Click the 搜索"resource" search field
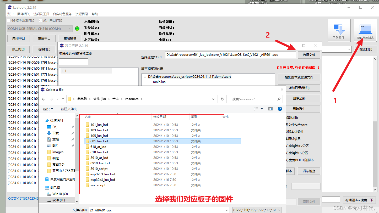 [x=256, y=99]
